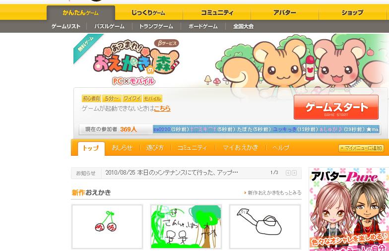The height and width of the screenshot is (251, 389).
Task: Select パズルゲーム in the submenu
Action: point(109,26)
